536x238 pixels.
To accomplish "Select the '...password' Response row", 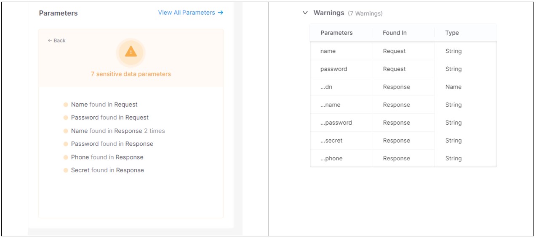I will [x=336, y=123].
